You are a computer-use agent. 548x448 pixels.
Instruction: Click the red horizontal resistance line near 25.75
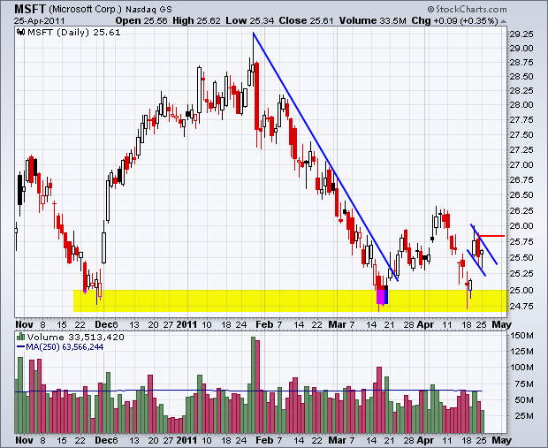pos(491,236)
